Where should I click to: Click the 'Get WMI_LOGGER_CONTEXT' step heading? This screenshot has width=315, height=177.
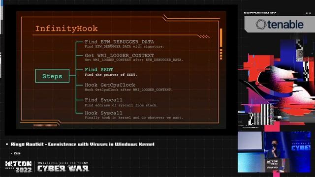[x=119, y=55]
